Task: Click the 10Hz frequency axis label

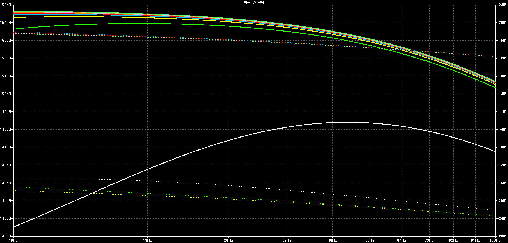Action: (13, 240)
